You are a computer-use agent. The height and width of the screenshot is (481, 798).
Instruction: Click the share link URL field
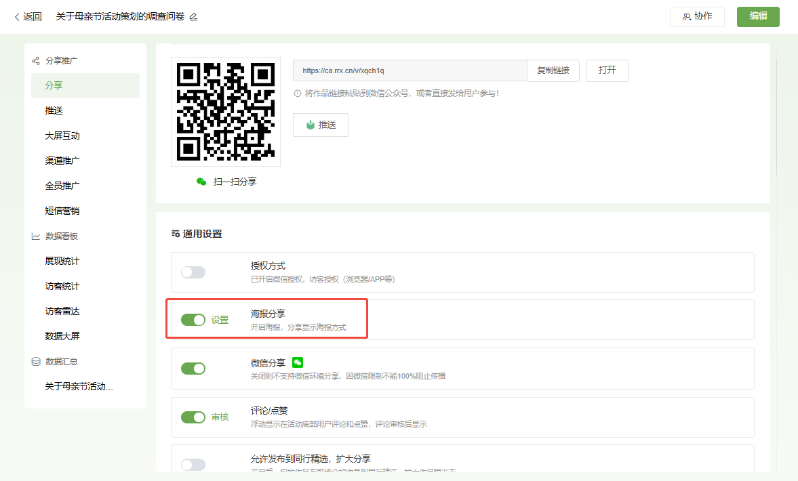[410, 70]
